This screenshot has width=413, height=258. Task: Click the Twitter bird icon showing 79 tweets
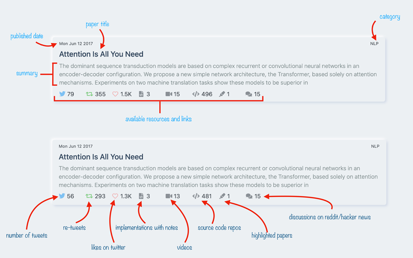(x=62, y=94)
